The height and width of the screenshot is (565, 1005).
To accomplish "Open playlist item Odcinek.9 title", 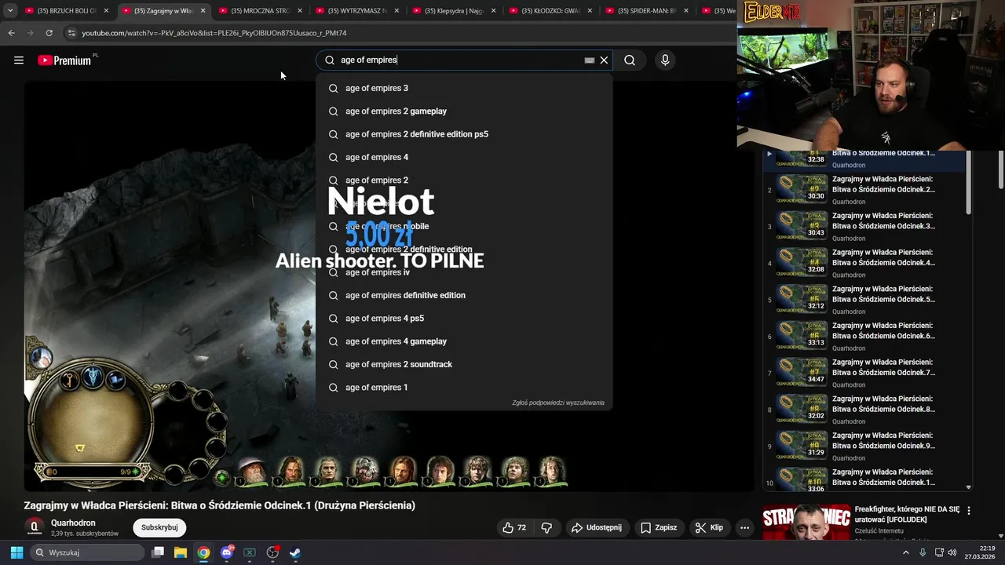I will click(x=883, y=441).
